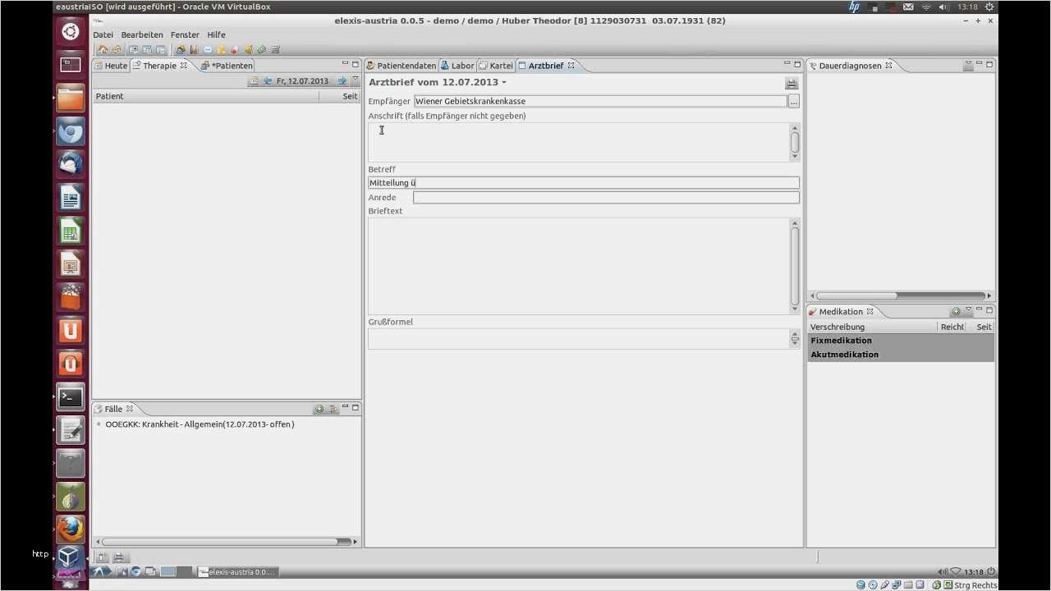1051x591 pixels.
Task: Open the Arztbrief date dropdown arrow
Action: tap(504, 83)
